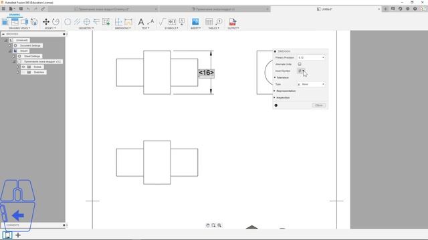Select the Linear Dimension tool
Viewport: 428px width, 240px height.
(x=128, y=22)
